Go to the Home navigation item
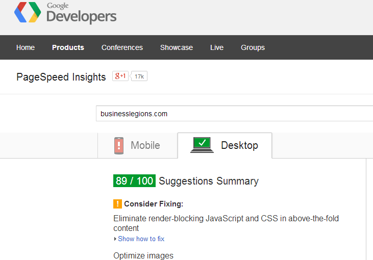The width and height of the screenshot is (373, 260). (26, 47)
